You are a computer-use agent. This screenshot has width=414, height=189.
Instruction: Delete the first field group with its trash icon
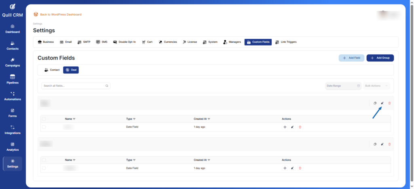(390, 103)
